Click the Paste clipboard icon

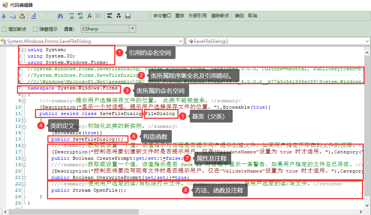click(x=22, y=16)
